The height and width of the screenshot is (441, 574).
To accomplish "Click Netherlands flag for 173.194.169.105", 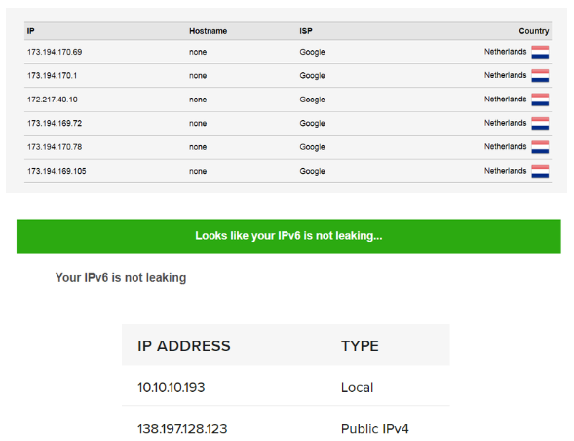I will pyautogui.click(x=540, y=171).
